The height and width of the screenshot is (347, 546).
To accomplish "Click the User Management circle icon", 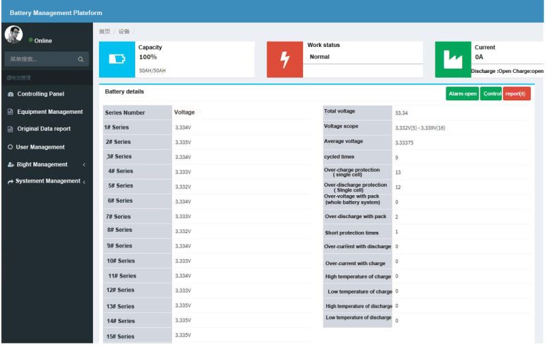I will coord(10,147).
